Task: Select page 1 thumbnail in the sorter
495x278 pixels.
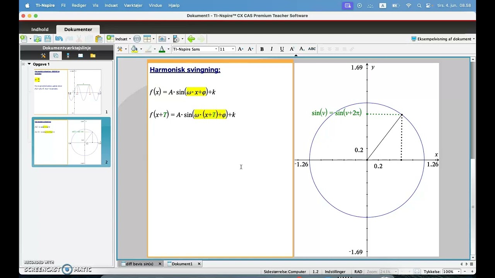Action: click(68, 92)
